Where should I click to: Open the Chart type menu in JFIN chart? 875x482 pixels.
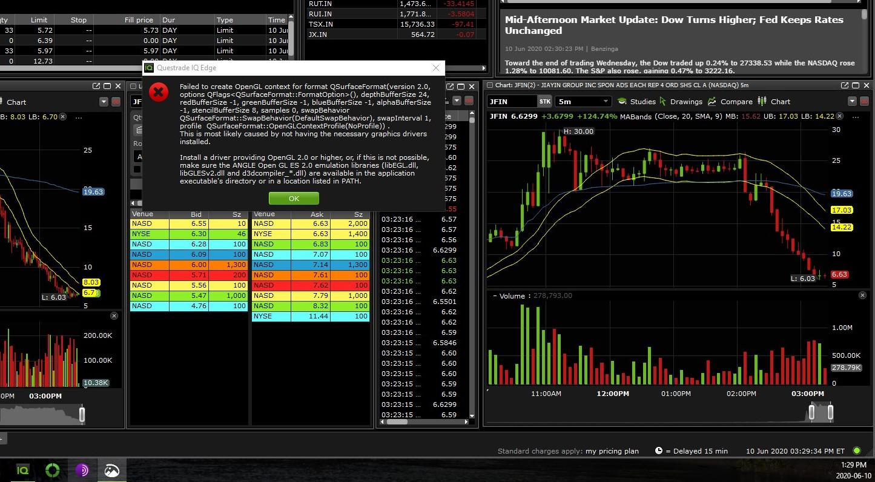point(774,102)
